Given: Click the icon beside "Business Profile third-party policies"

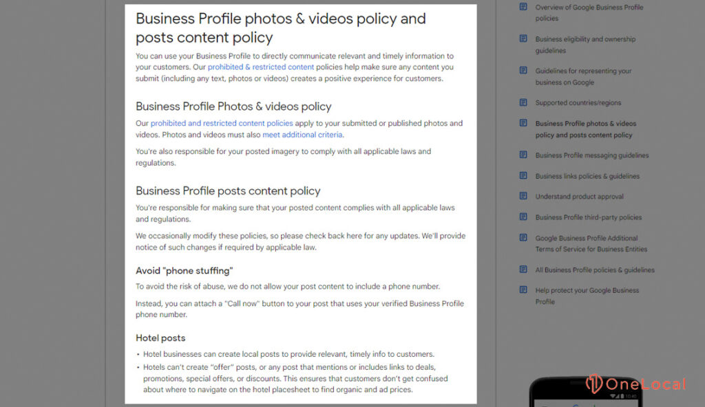Looking at the screenshot, I should 524,217.
